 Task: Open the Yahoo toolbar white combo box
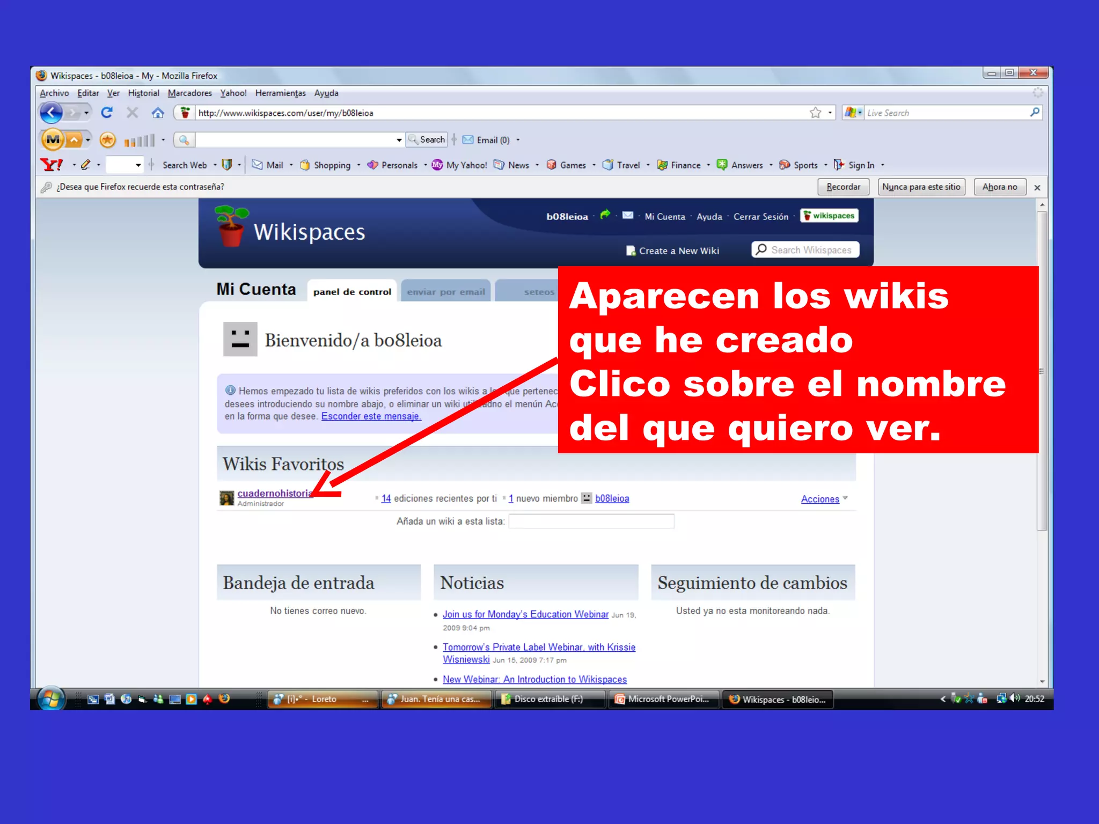[x=124, y=165]
